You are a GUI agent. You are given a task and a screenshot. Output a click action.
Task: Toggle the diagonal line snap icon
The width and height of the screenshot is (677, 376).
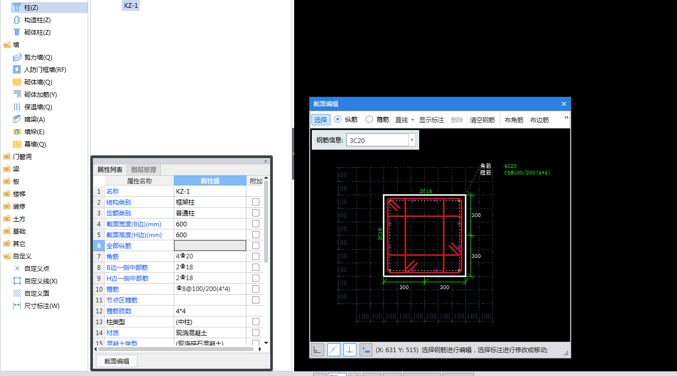pos(334,350)
